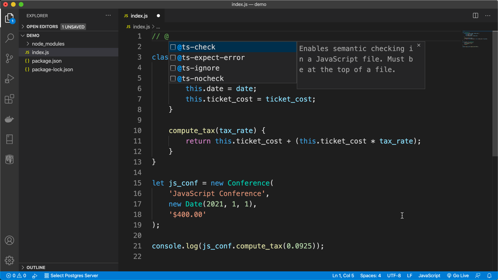The height and width of the screenshot is (280, 498).
Task: Click the unsaved dot on index.js tab
Action: pos(158,16)
